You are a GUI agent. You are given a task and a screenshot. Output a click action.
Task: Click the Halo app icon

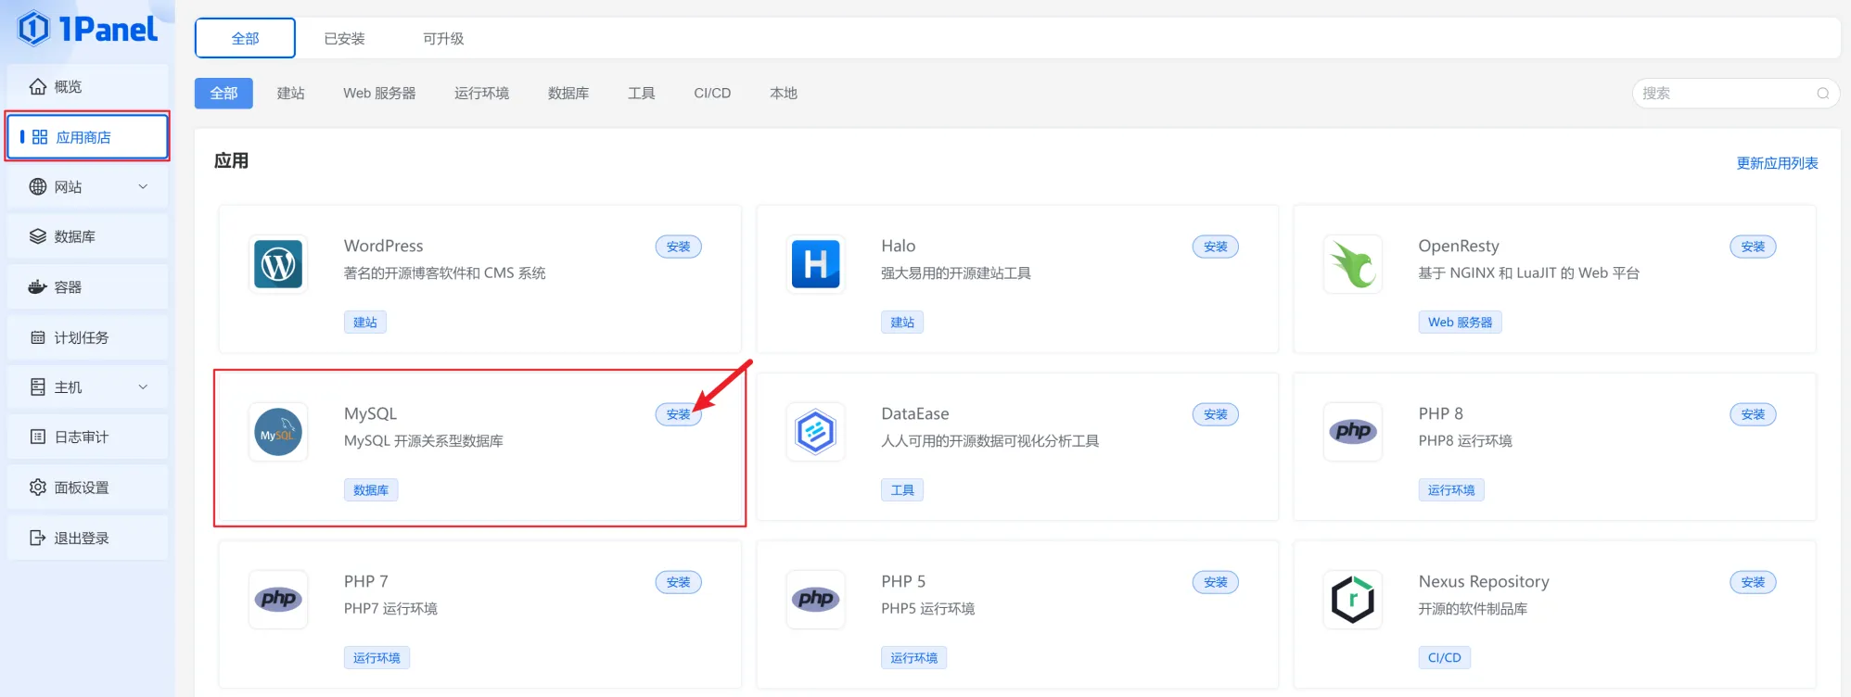point(815,264)
